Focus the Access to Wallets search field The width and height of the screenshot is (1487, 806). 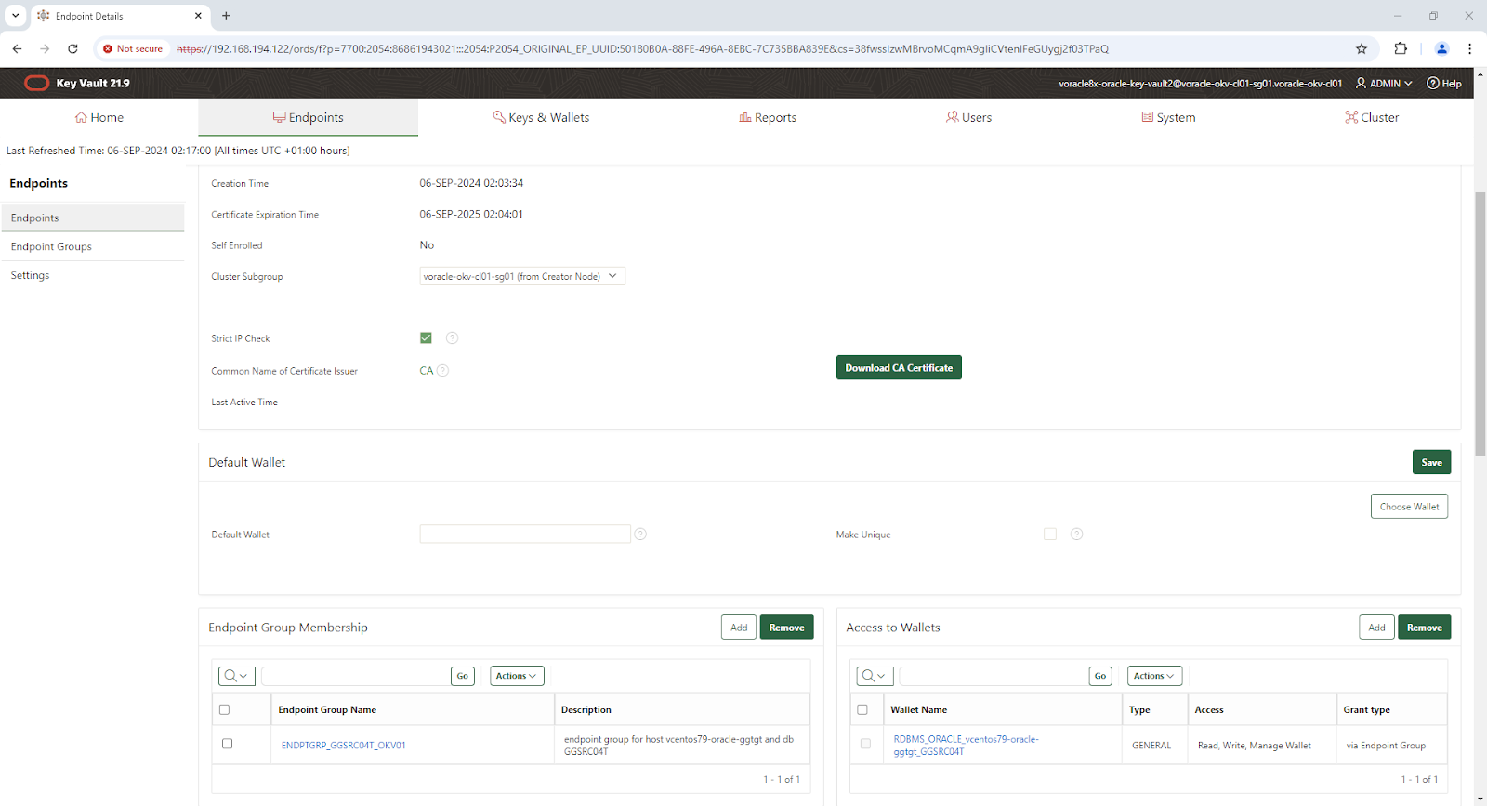point(994,676)
